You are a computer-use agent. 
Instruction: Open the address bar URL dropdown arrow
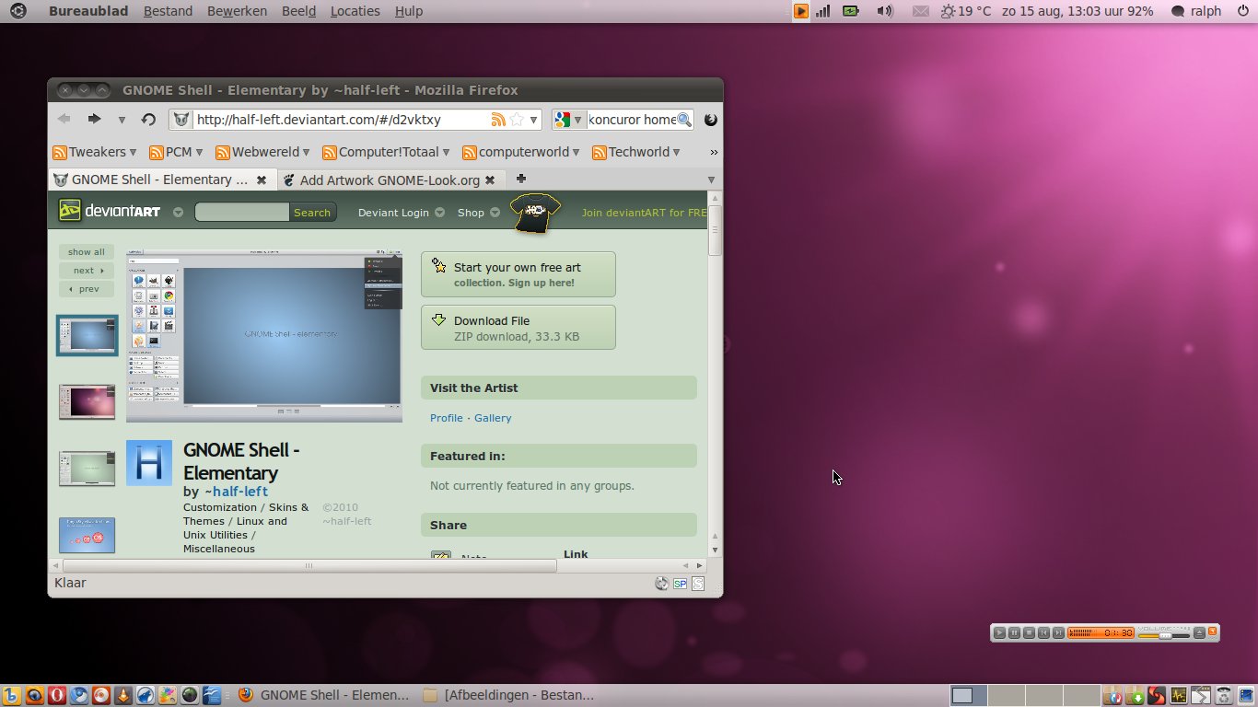(x=533, y=120)
